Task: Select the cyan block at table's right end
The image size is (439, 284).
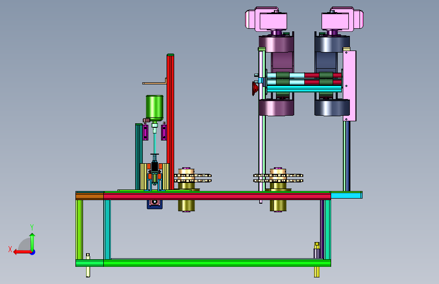Action: pyautogui.click(x=347, y=195)
